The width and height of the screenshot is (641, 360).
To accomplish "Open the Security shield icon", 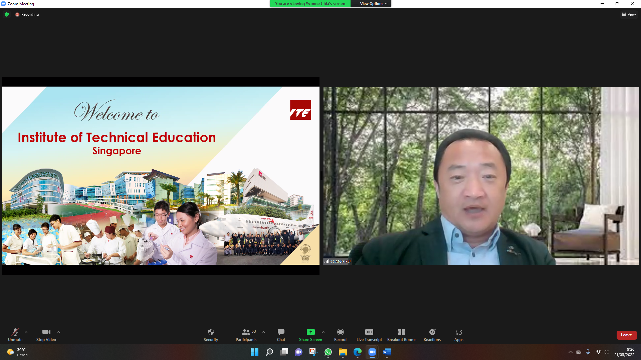I will 211,332.
